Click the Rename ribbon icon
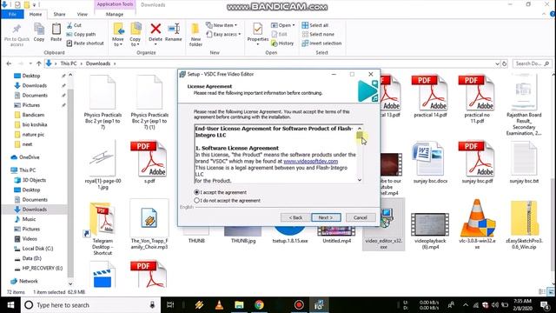This screenshot has width=556, height=313. coord(174,33)
